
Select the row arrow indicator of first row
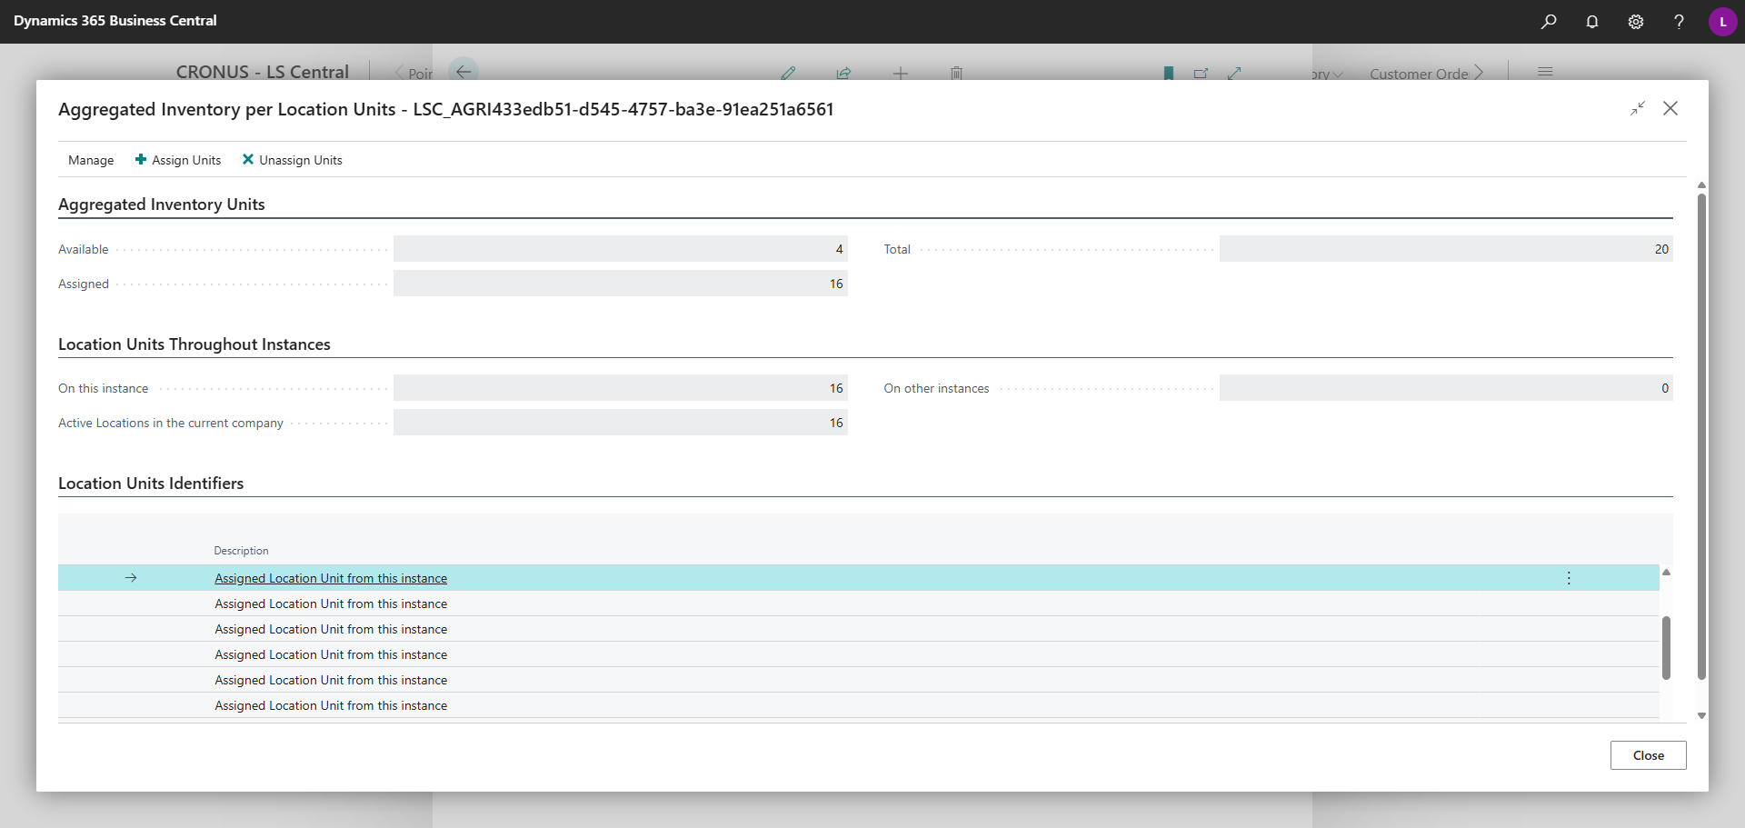(131, 578)
